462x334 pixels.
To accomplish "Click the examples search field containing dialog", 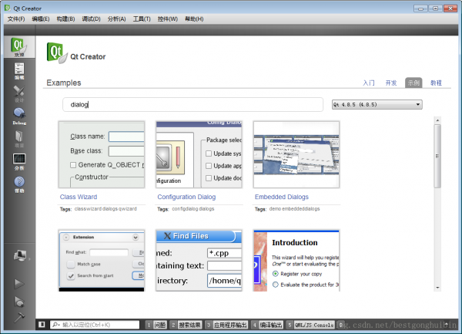I will pyautogui.click(x=192, y=104).
